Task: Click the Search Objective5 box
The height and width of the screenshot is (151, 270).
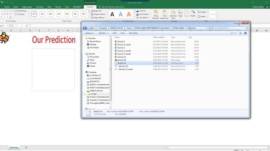Action: (x=230, y=28)
